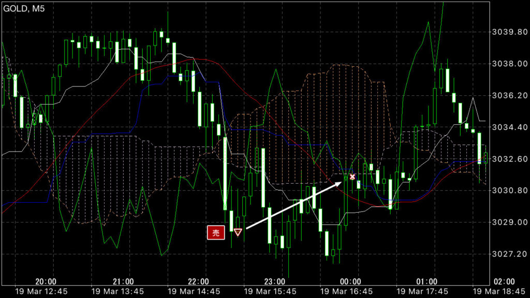Click the 01:00 time axis label
Screen dimensions: 530x298
tap(426, 281)
